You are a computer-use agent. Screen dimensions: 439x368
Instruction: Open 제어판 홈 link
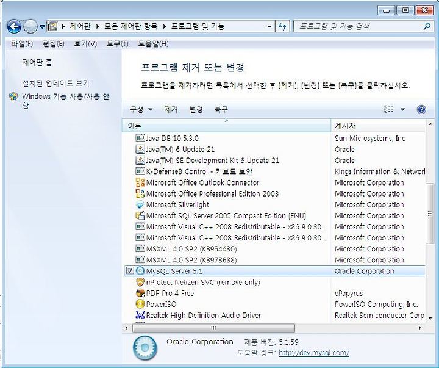[x=37, y=62]
